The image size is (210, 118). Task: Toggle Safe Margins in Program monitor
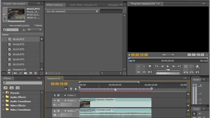(x=192, y=66)
